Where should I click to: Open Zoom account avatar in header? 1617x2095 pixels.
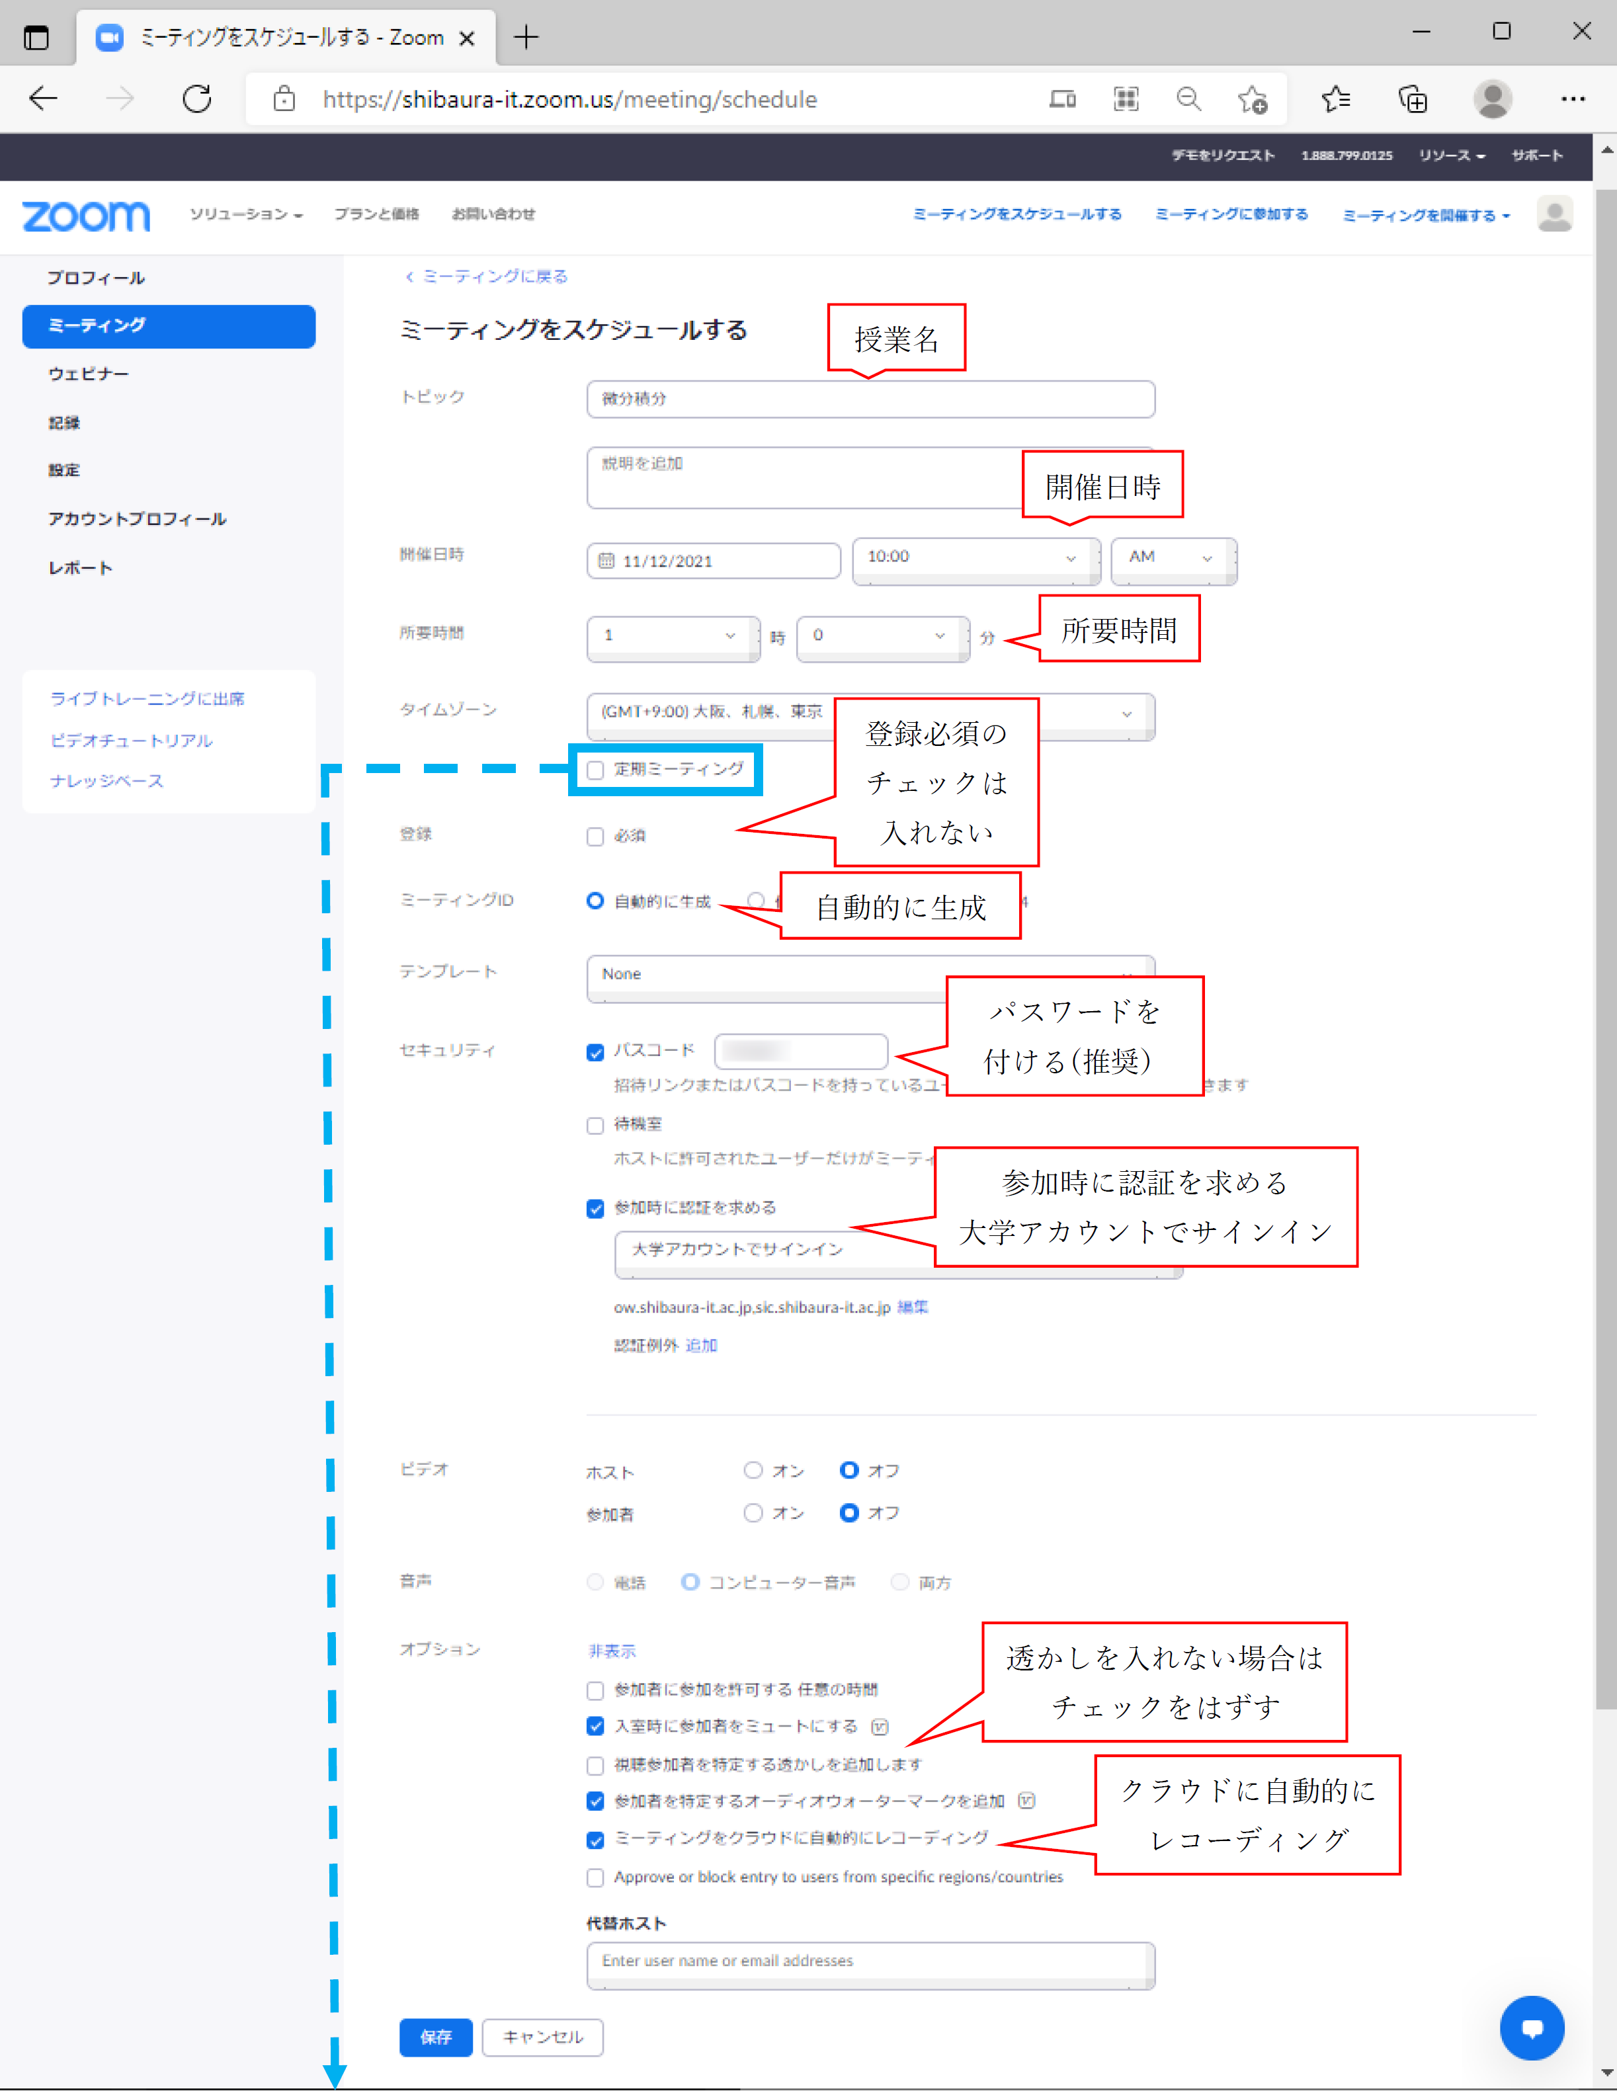[x=1555, y=214]
